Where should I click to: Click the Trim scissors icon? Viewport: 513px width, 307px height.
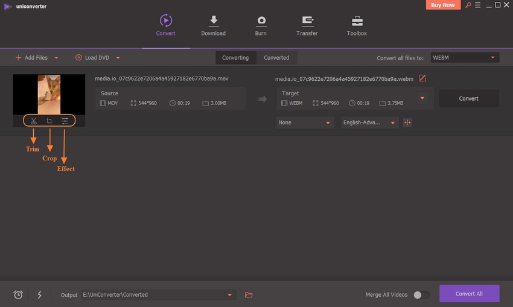click(x=34, y=121)
